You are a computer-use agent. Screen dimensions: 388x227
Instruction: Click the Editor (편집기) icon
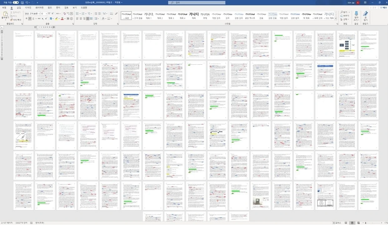[365, 13]
